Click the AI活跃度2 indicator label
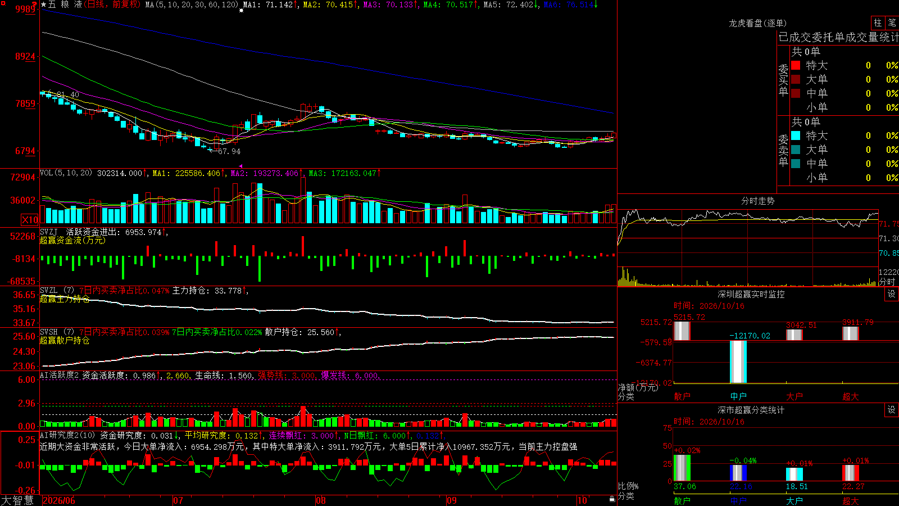 60,375
